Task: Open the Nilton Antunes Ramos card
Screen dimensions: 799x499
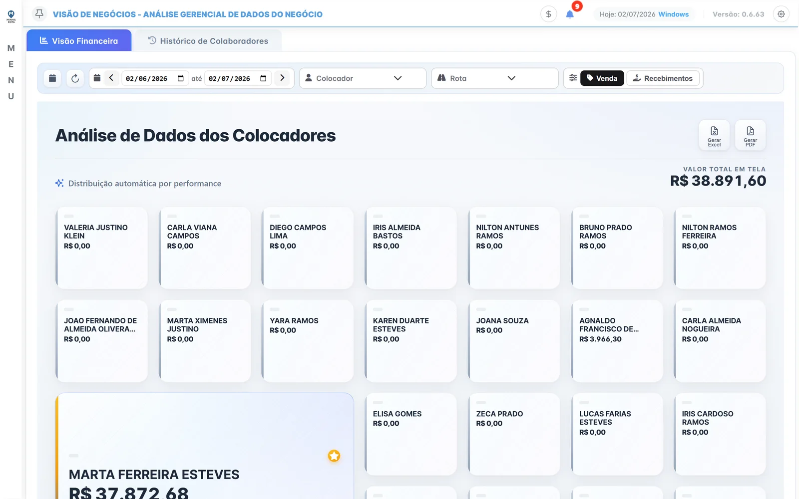Action: pos(514,248)
